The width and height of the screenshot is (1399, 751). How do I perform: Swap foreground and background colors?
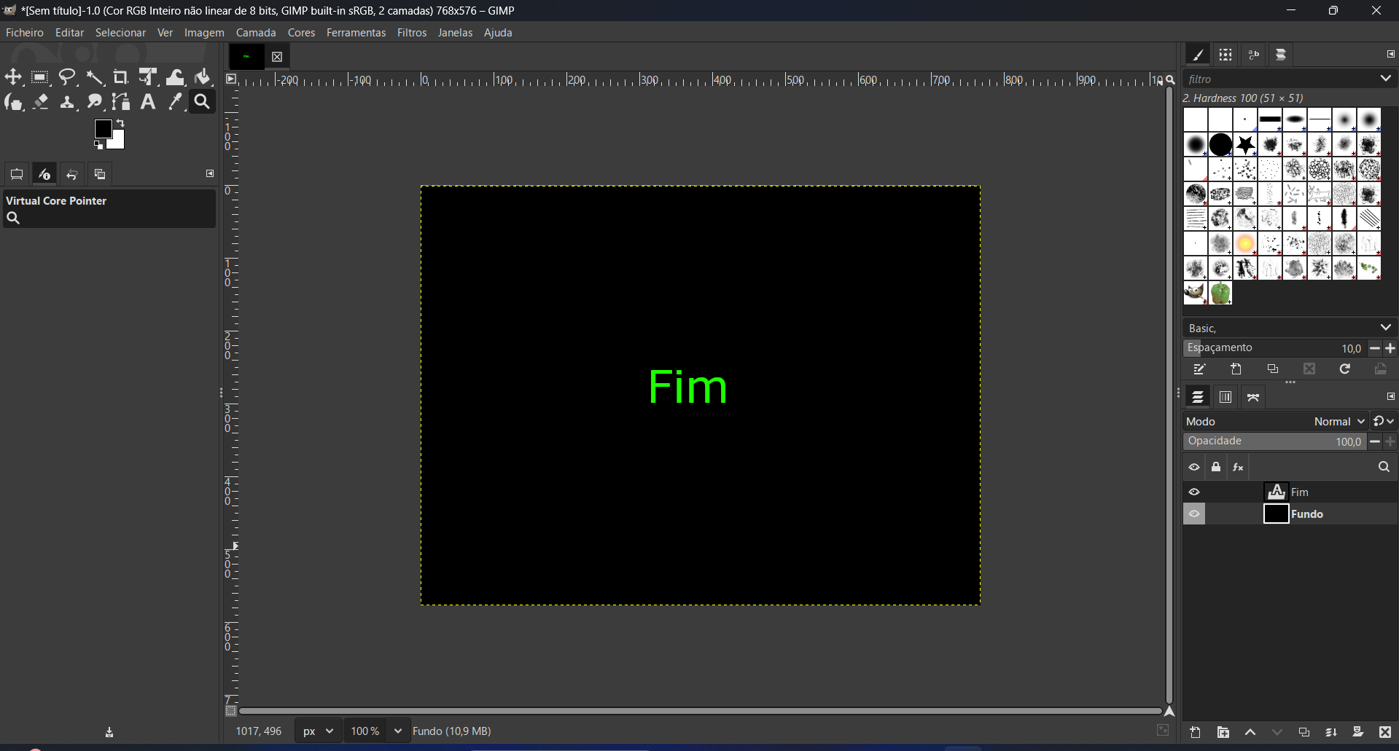pos(121,123)
